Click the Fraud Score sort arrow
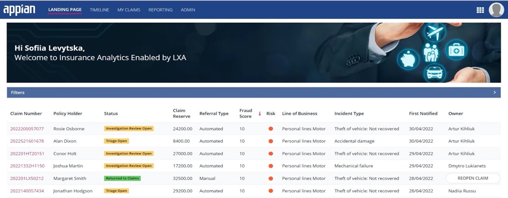 pos(260,114)
